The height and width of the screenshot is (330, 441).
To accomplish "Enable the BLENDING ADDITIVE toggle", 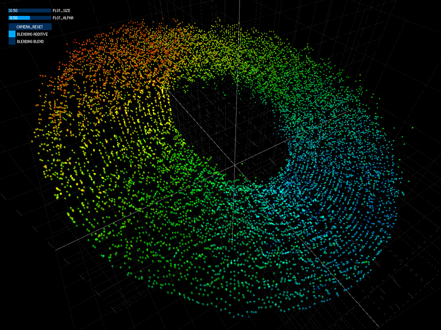I will [x=12, y=34].
